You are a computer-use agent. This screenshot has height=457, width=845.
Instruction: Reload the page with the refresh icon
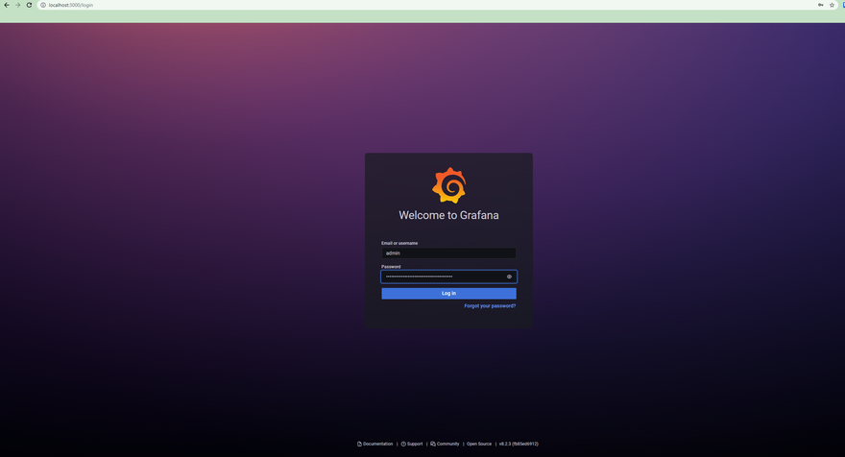point(29,5)
